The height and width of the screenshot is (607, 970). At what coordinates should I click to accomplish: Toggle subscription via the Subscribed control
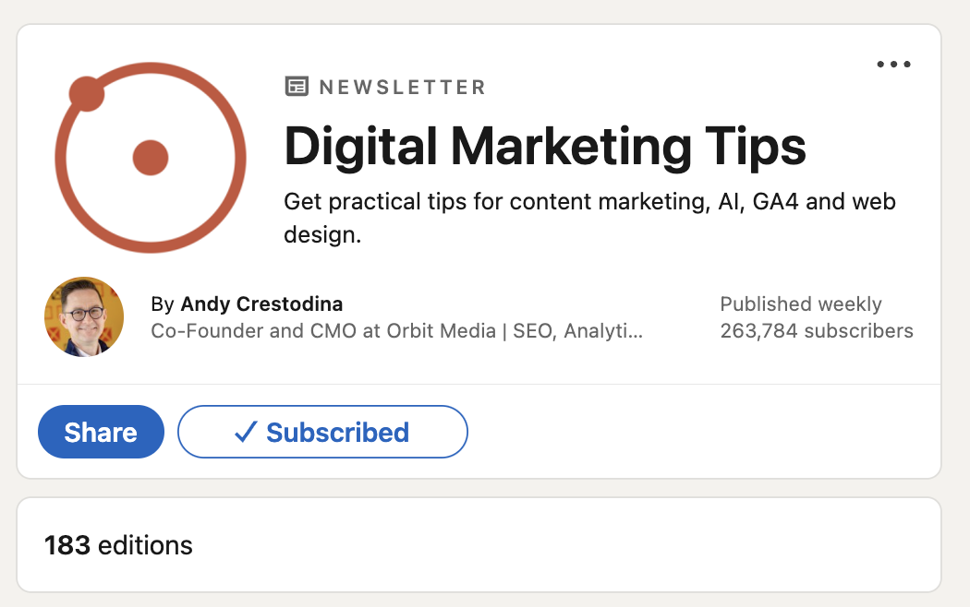click(x=322, y=431)
